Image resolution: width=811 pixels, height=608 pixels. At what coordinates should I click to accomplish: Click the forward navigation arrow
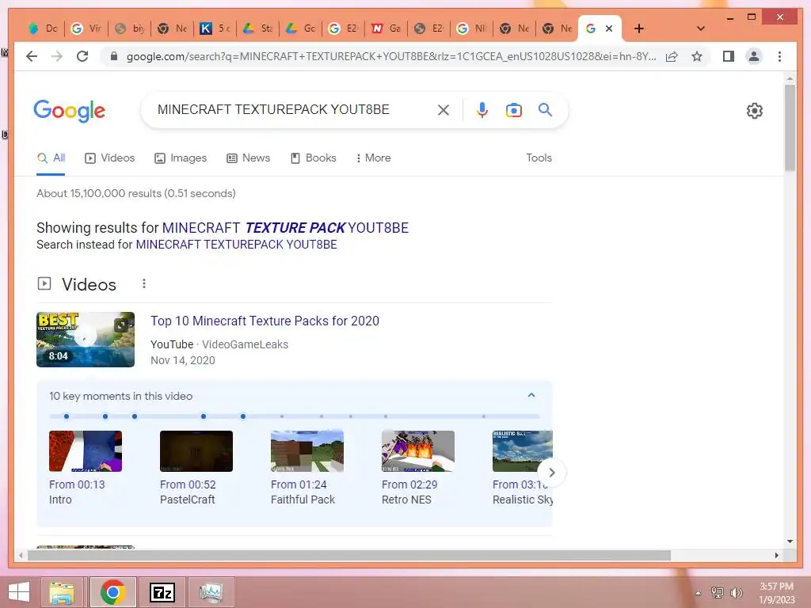57,56
